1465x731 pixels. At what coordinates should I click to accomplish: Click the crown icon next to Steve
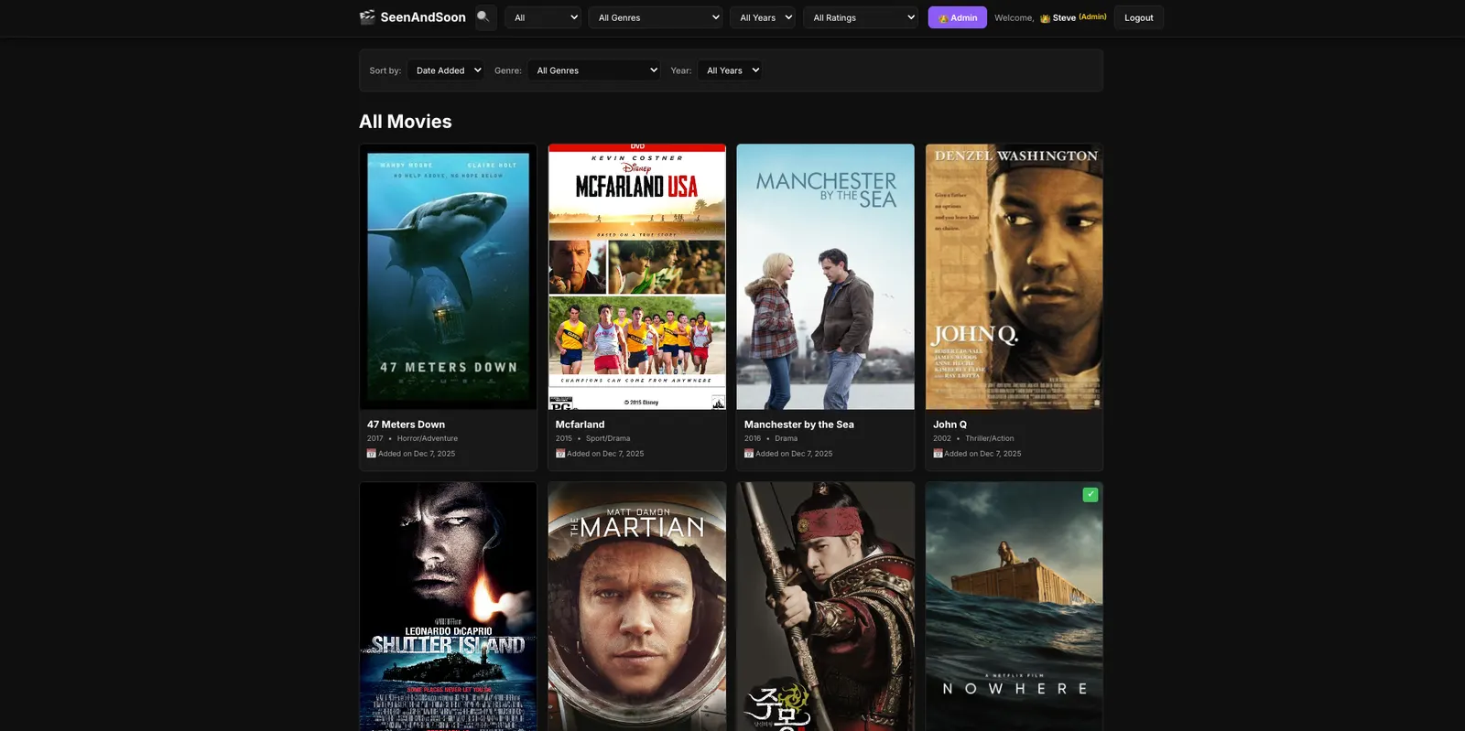coord(1045,18)
